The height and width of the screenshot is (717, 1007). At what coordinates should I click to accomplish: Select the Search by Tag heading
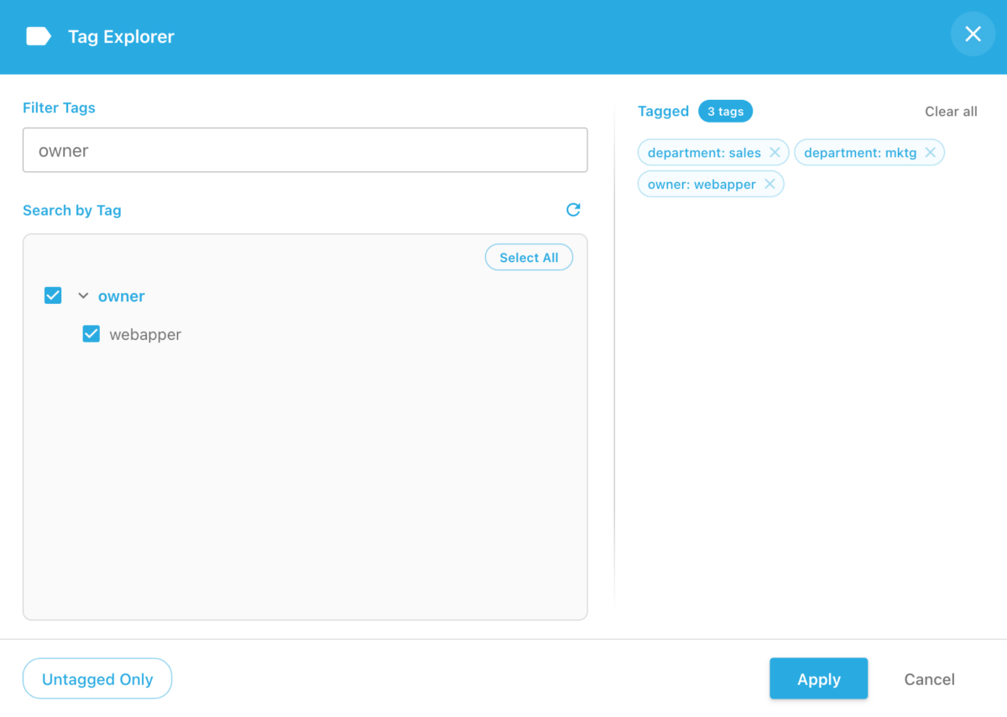click(x=72, y=210)
